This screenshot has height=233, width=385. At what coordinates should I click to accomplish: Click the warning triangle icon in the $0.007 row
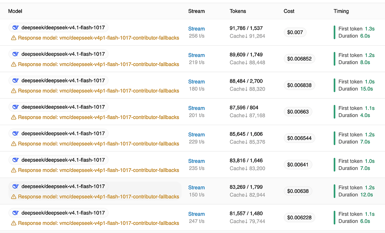[14, 38]
